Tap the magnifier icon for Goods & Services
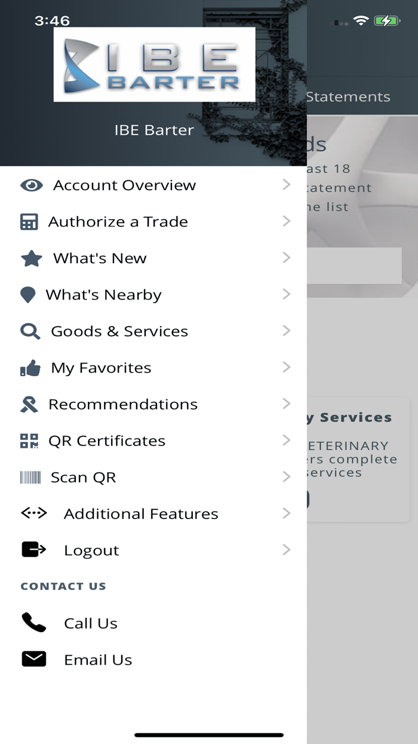Viewport: 418px width, 744px height. click(30, 331)
